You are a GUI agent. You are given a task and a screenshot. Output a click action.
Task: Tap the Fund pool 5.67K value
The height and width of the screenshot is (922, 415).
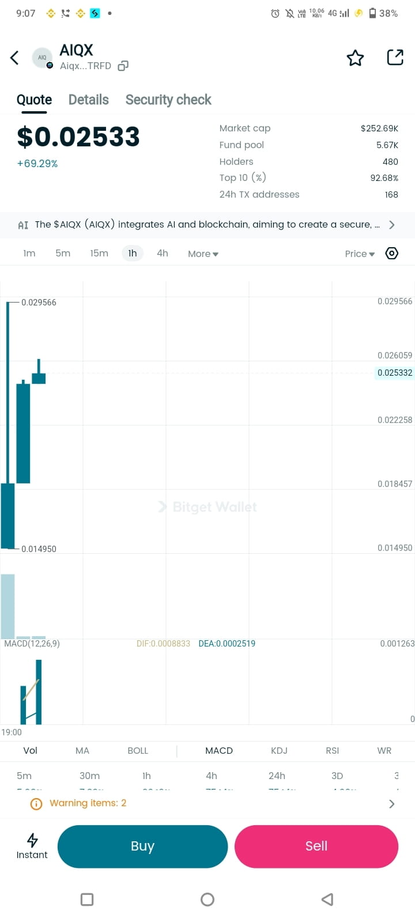[x=387, y=145]
